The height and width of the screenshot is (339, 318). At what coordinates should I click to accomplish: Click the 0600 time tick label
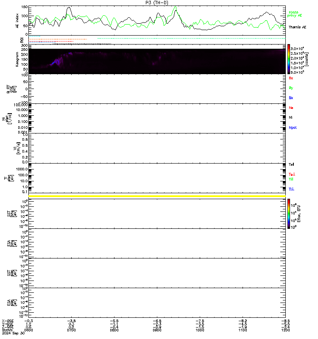point(28,330)
